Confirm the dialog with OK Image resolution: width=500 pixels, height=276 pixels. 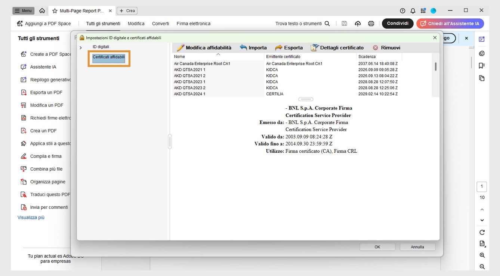[x=377, y=247]
